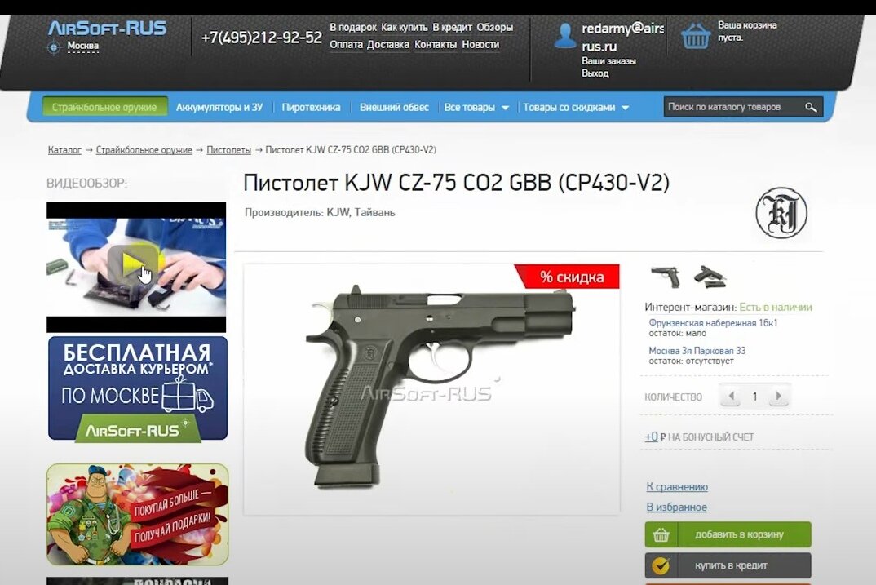Select the second pistol thumbnail image

pyautogui.click(x=710, y=277)
